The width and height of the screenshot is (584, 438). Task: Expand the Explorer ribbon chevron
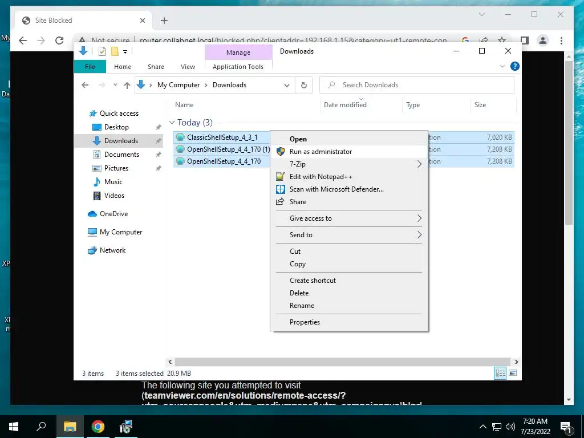(502, 66)
